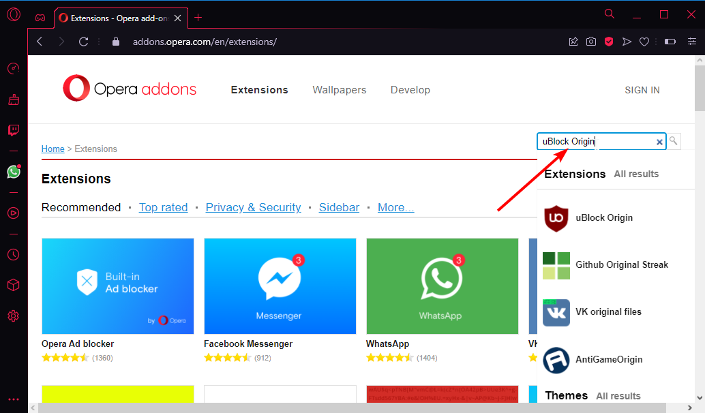
Task: Open a new tab with plus button
Action: tap(198, 18)
